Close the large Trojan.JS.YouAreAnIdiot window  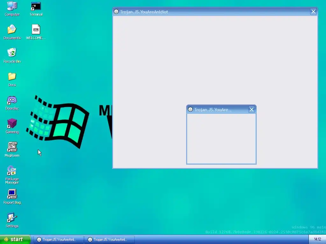(313, 12)
